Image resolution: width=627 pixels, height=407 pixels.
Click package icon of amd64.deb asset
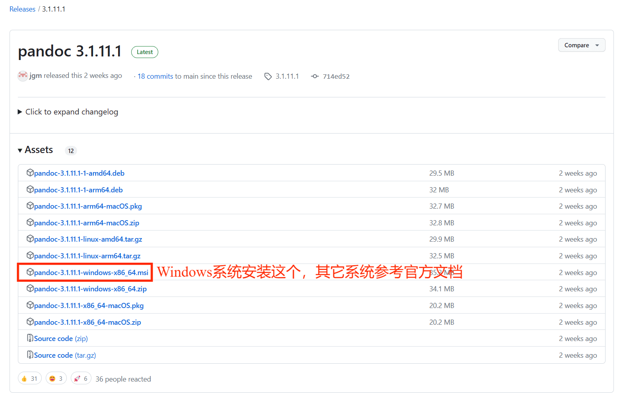coord(30,172)
